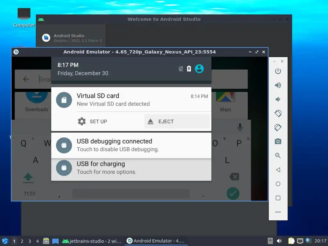Click the system tray volume icon
The image size is (328, 246).
tap(279, 241)
